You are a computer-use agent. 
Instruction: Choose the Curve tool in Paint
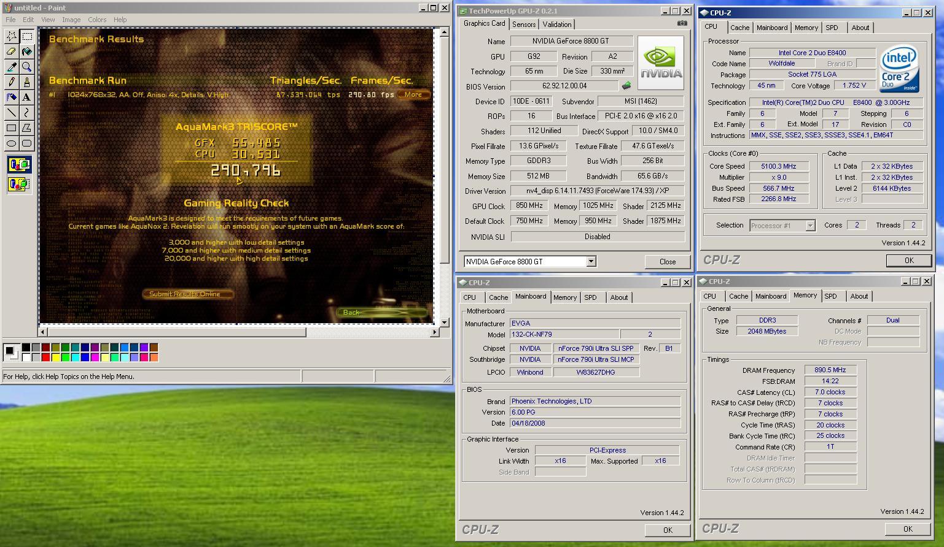pyautogui.click(x=26, y=113)
